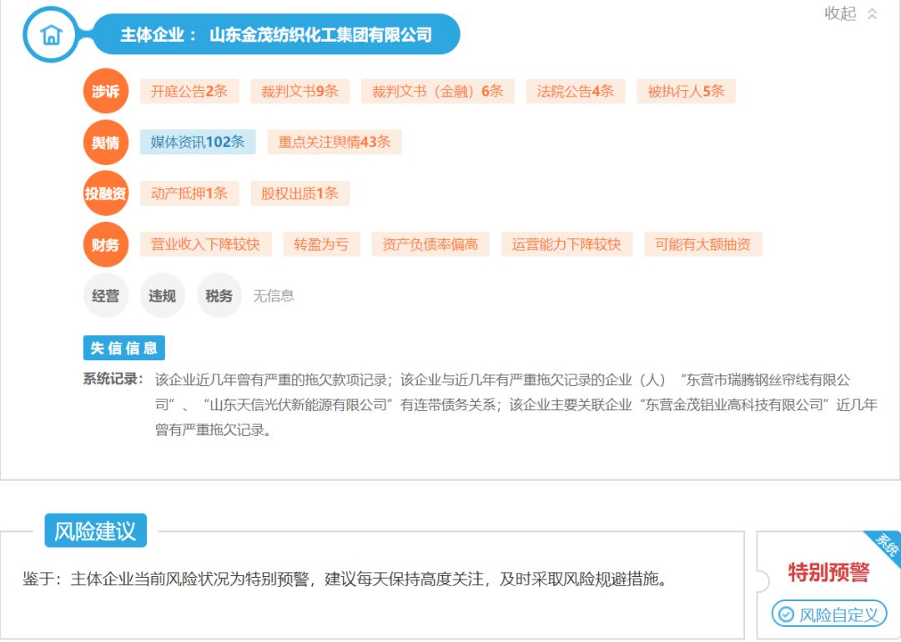Select the 经营 gray icon
The height and width of the screenshot is (642, 901).
105,295
